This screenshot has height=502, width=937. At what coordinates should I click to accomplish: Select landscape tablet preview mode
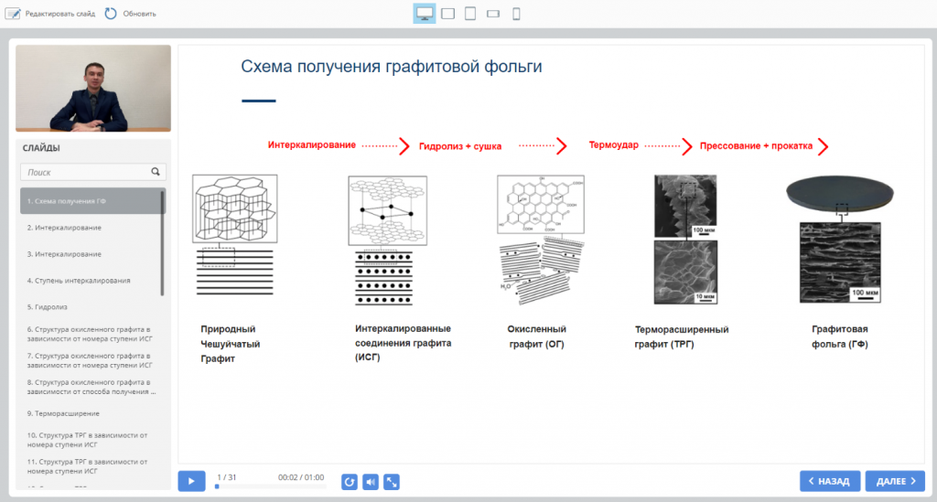click(x=447, y=13)
